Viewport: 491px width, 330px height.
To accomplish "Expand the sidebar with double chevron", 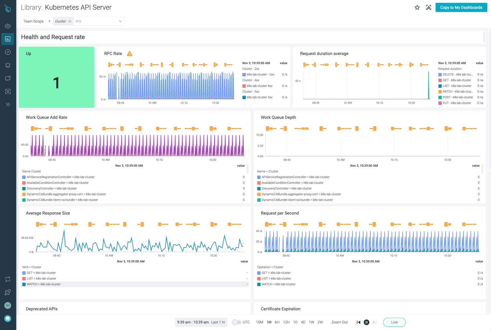I will (x=8, y=105).
